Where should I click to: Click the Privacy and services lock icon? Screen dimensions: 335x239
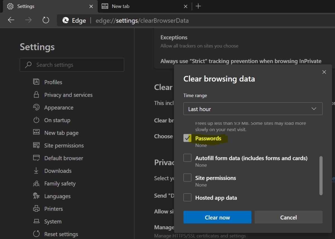click(36, 95)
